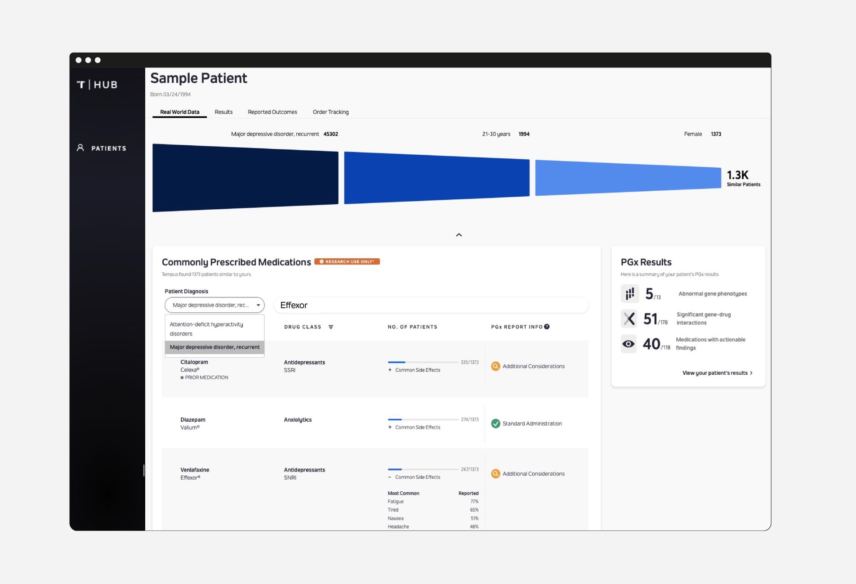Click the Headache 48% side effect row
The width and height of the screenshot is (856, 584).
(x=433, y=527)
